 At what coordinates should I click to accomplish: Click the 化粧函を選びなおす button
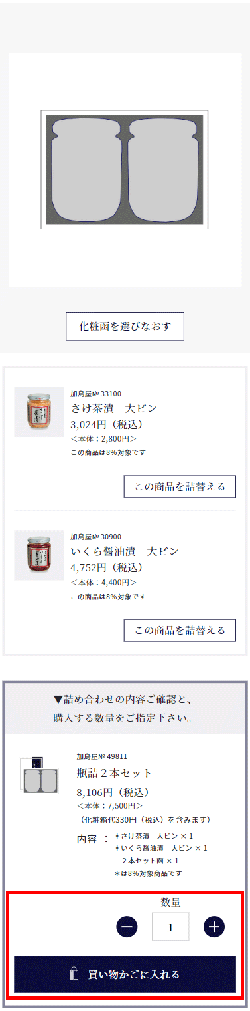tap(125, 327)
